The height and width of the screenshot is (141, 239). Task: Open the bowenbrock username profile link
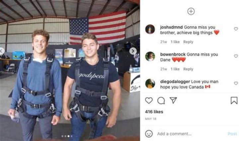pos(173,54)
